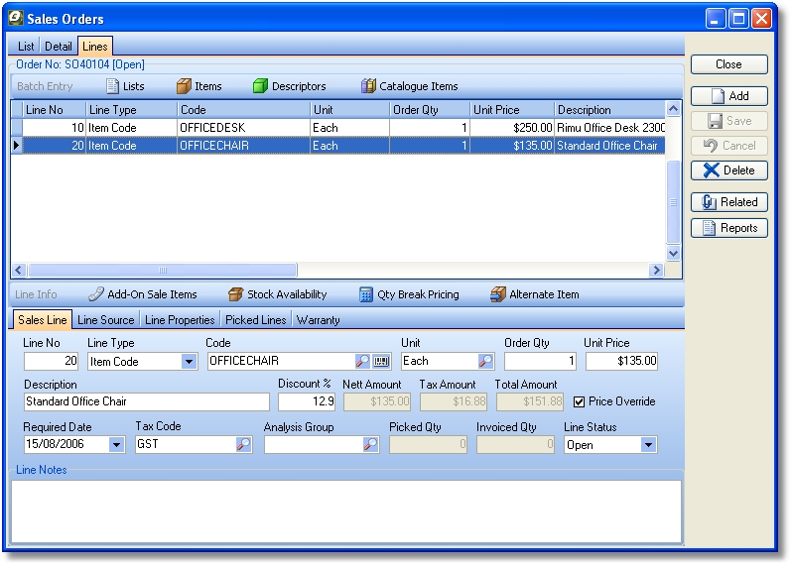This screenshot has height=566, width=792.
Task: Click the green Descriptors icon
Action: coord(261,86)
